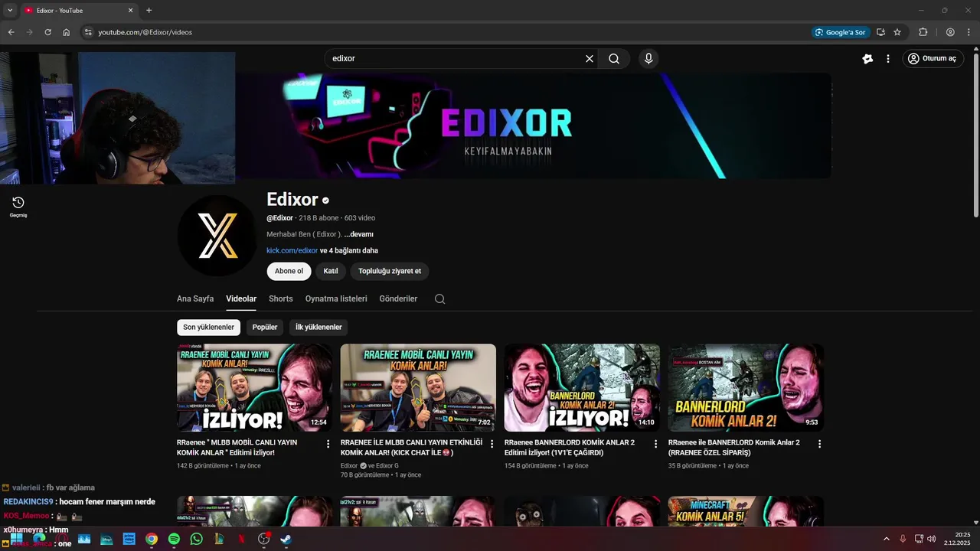Open Netflix from the taskbar
This screenshot has width=980, height=551.
(241, 539)
